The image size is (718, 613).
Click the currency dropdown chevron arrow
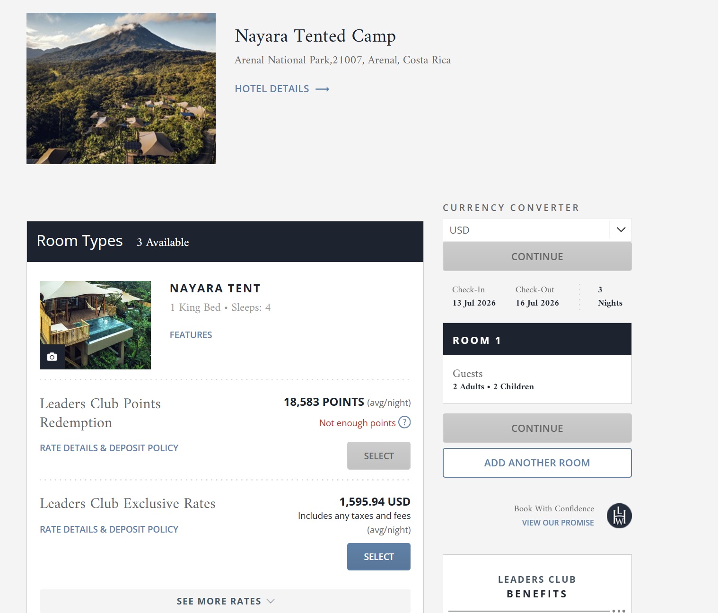pyautogui.click(x=621, y=230)
